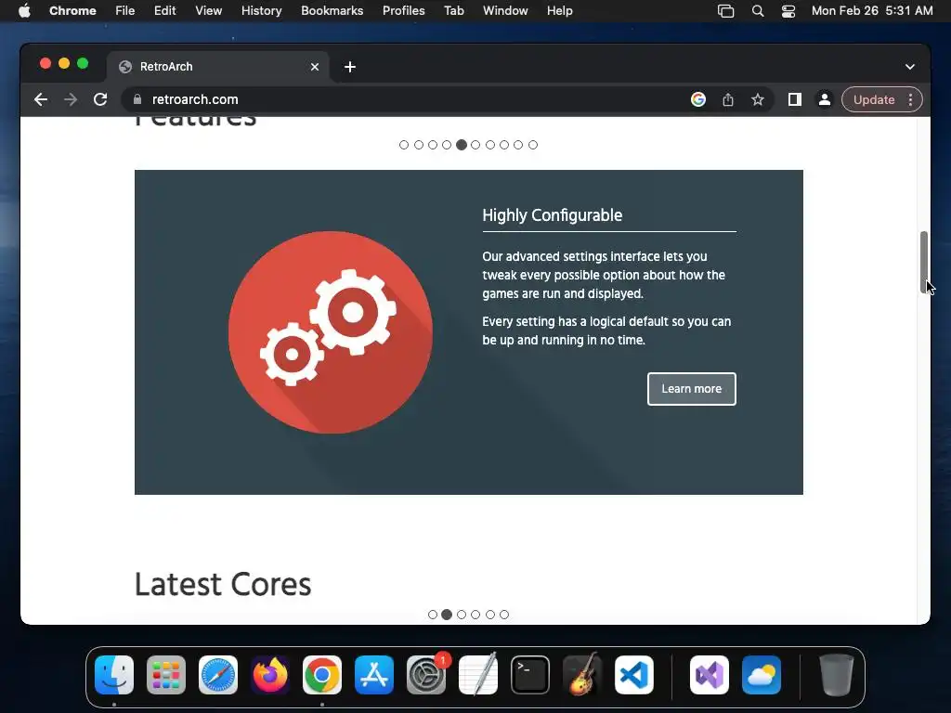Toggle Chrome side panel
The width and height of the screenshot is (951, 713).
pyautogui.click(x=795, y=99)
